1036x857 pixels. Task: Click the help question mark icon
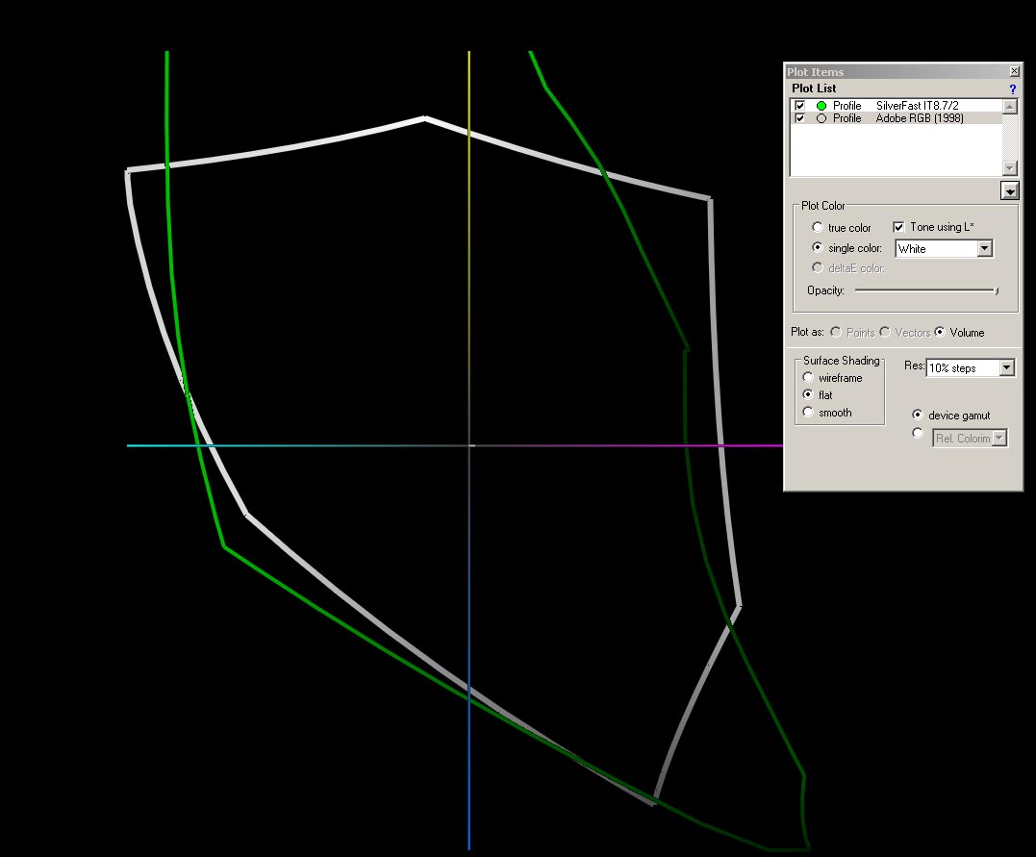tap(1012, 88)
